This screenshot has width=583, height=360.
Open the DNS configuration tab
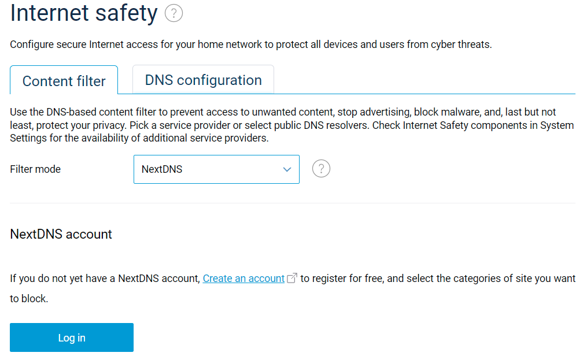click(x=203, y=80)
